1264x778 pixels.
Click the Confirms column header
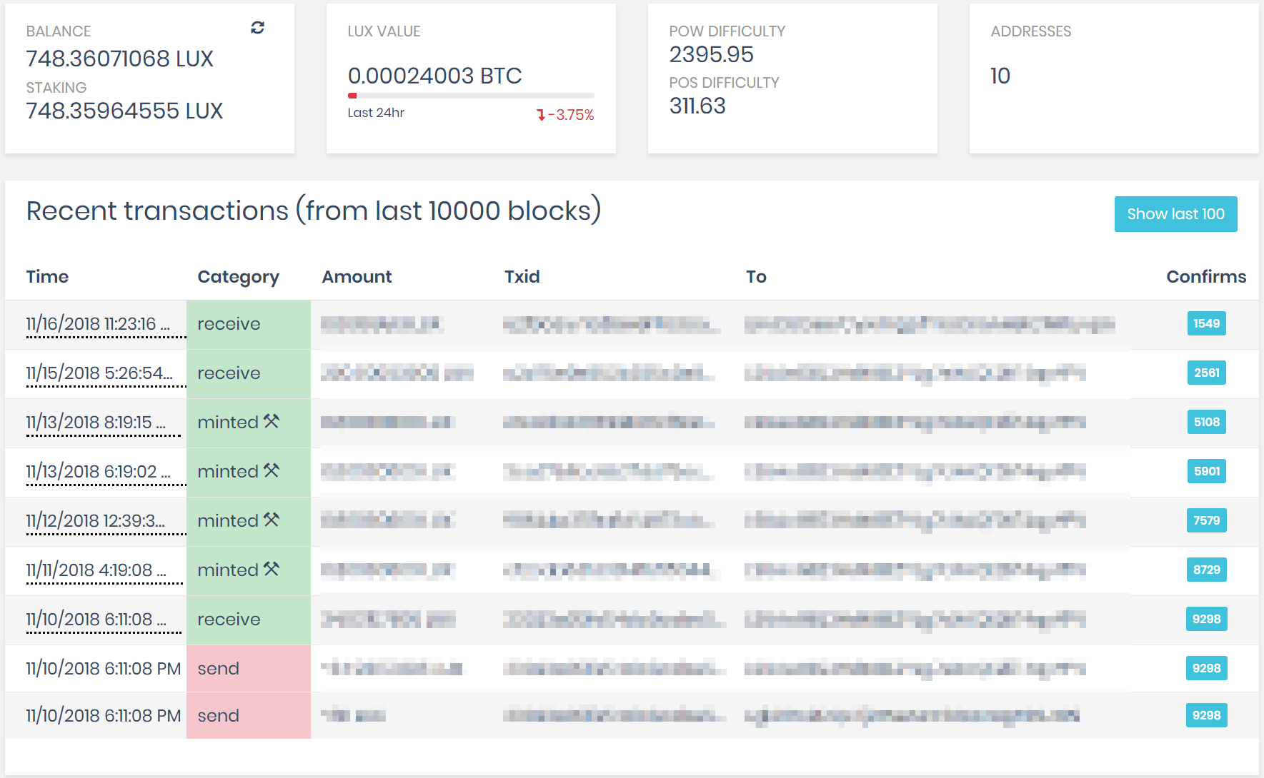tap(1206, 277)
